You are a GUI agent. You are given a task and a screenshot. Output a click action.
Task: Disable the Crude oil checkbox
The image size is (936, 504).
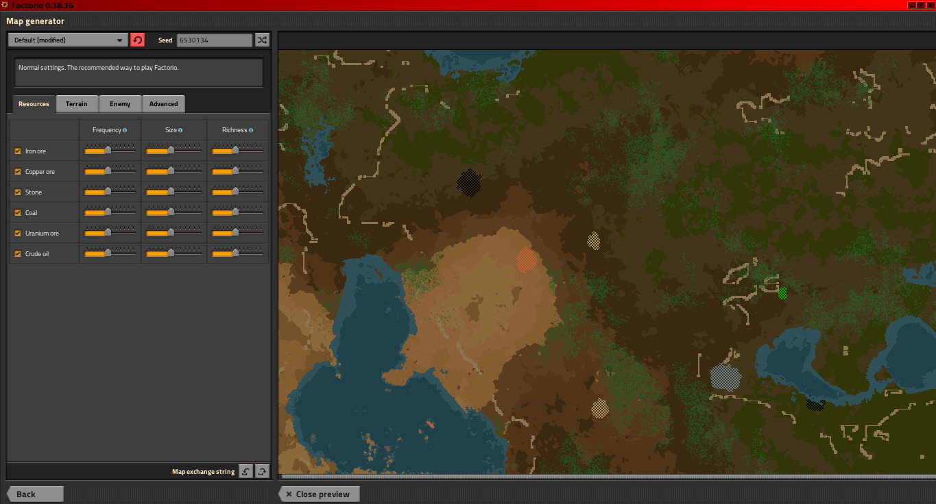(x=18, y=254)
